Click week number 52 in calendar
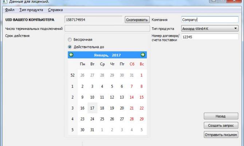244x146 pixels. (72, 75)
